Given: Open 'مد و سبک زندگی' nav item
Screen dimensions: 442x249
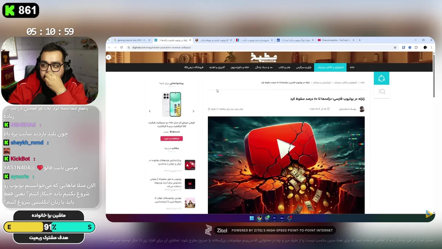Looking at the screenshot, I should 264,67.
